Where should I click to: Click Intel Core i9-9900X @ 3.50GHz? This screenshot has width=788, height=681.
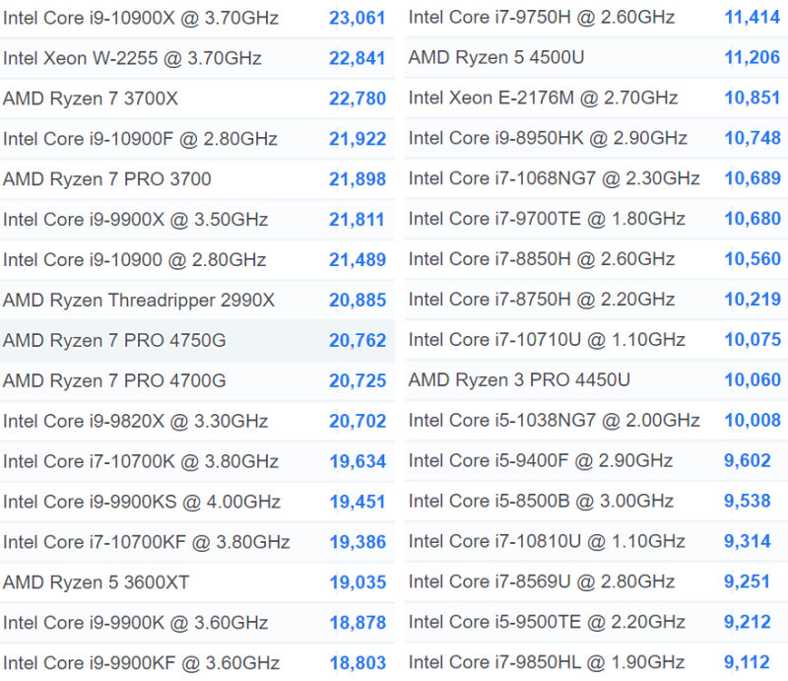pos(136,220)
